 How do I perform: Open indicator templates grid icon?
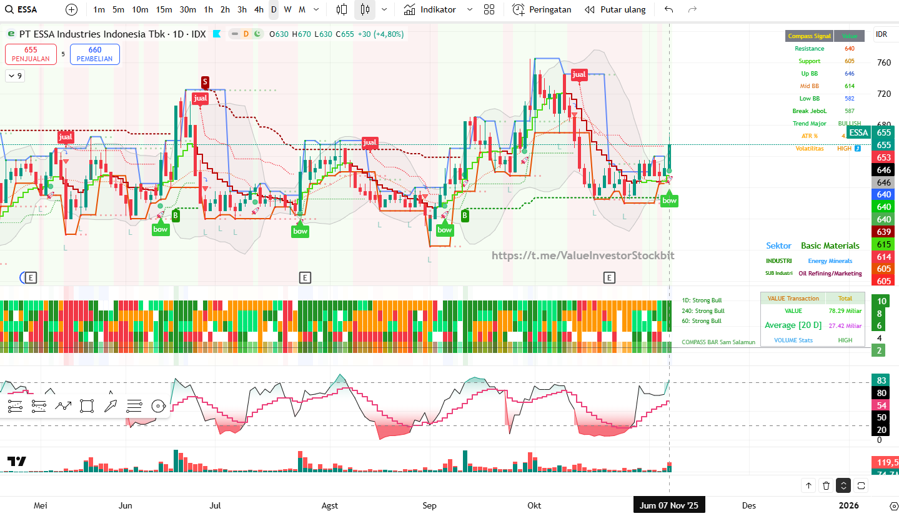tap(489, 9)
